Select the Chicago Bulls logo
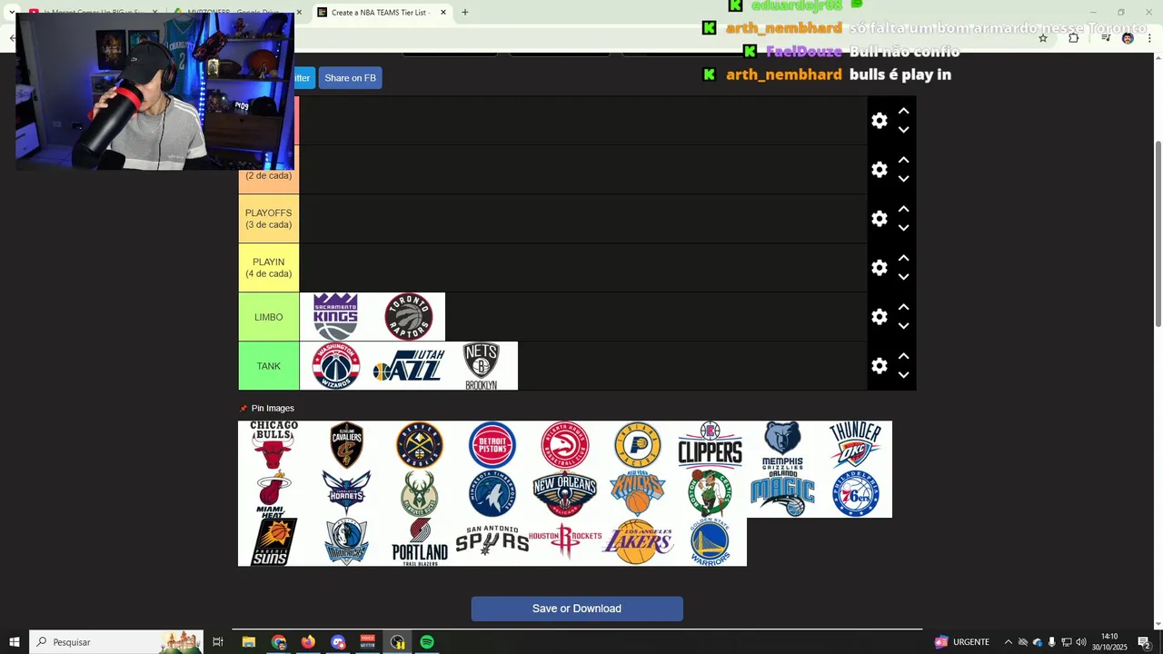 [274, 445]
